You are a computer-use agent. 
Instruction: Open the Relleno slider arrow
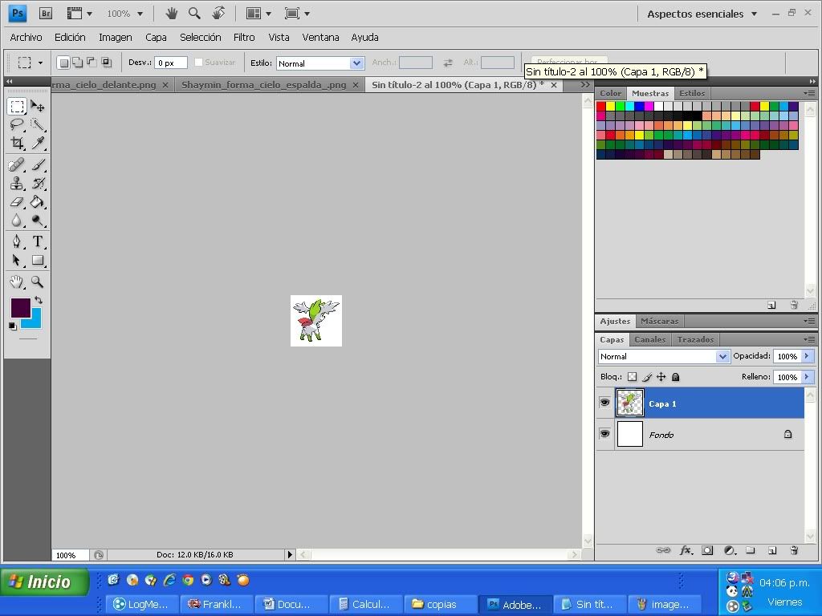808,377
